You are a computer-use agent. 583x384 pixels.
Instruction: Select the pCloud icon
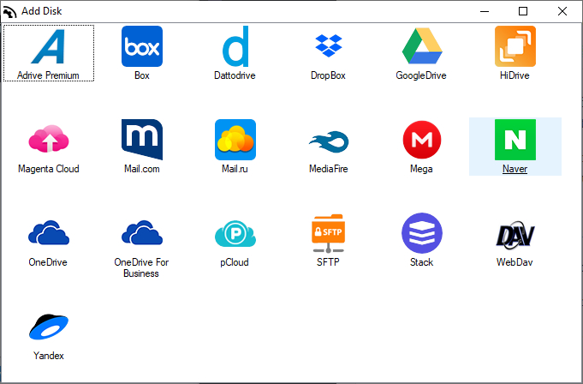pos(235,233)
